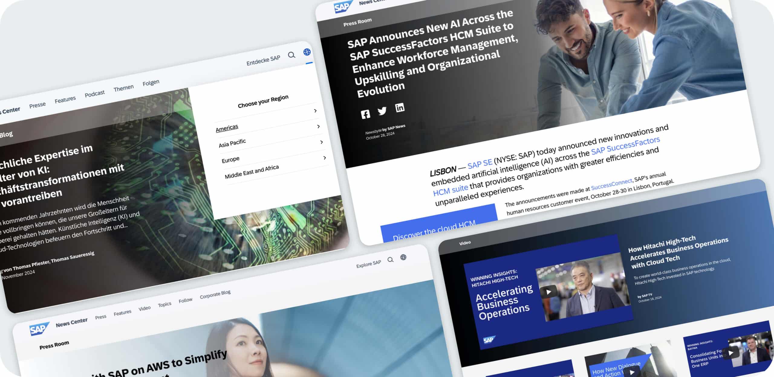This screenshot has width=774, height=377.
Task: Click Entdecke SAP link
Action: [263, 60]
